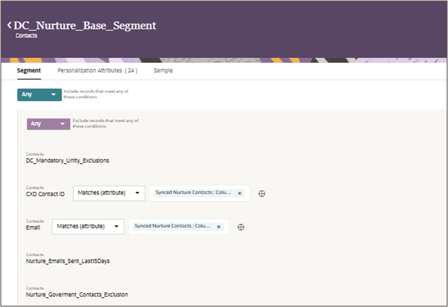Open the teal Any include dropdown
Screen dimensions: 448x307
(x=39, y=95)
